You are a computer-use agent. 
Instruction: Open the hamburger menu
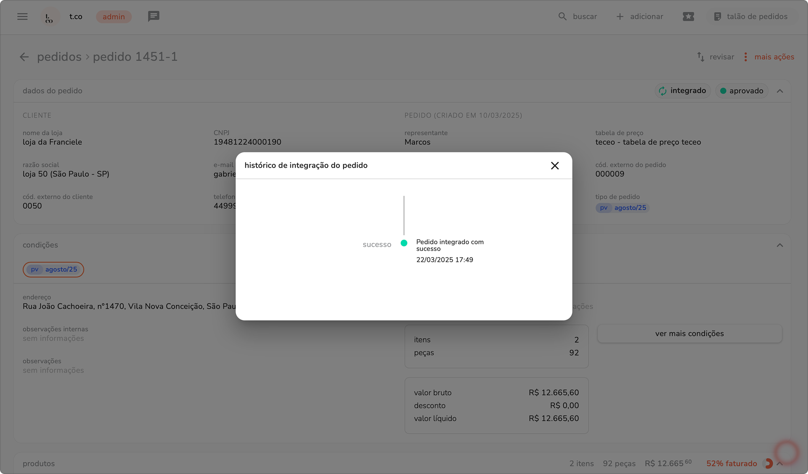(22, 16)
